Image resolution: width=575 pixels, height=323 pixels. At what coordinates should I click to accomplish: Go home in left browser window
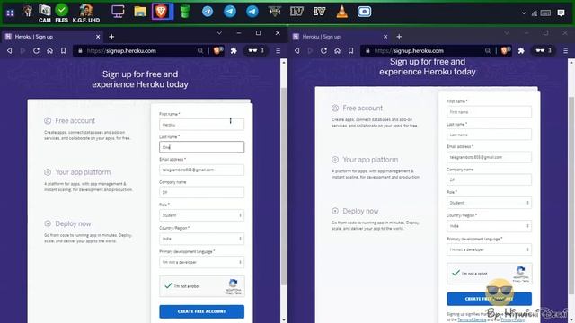pos(50,50)
